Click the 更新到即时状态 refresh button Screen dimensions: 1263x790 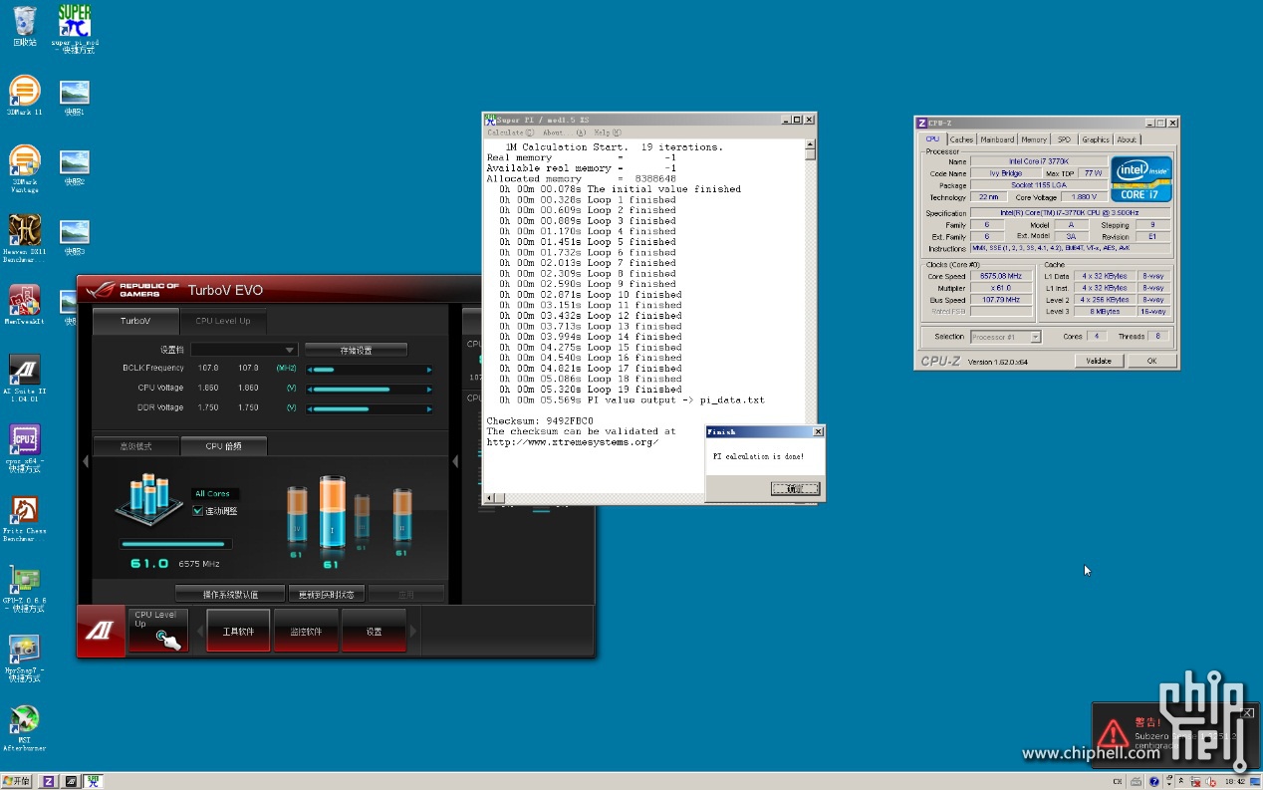(327, 595)
